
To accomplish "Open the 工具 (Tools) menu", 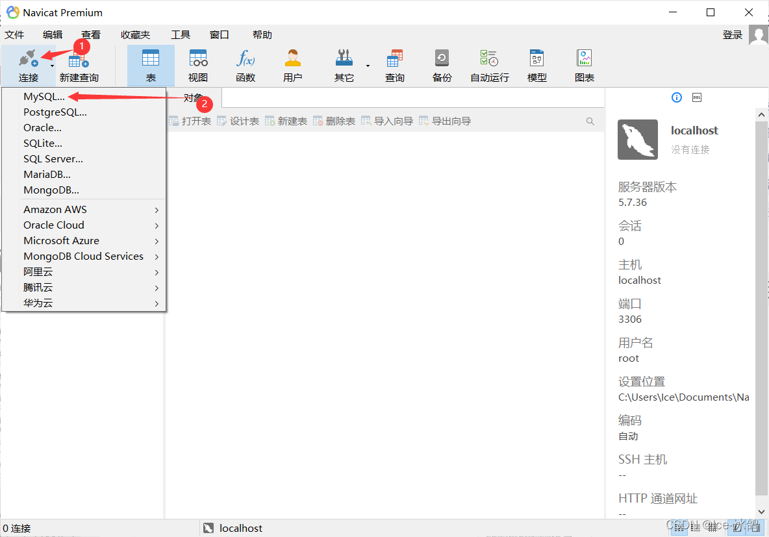I will coord(181,35).
